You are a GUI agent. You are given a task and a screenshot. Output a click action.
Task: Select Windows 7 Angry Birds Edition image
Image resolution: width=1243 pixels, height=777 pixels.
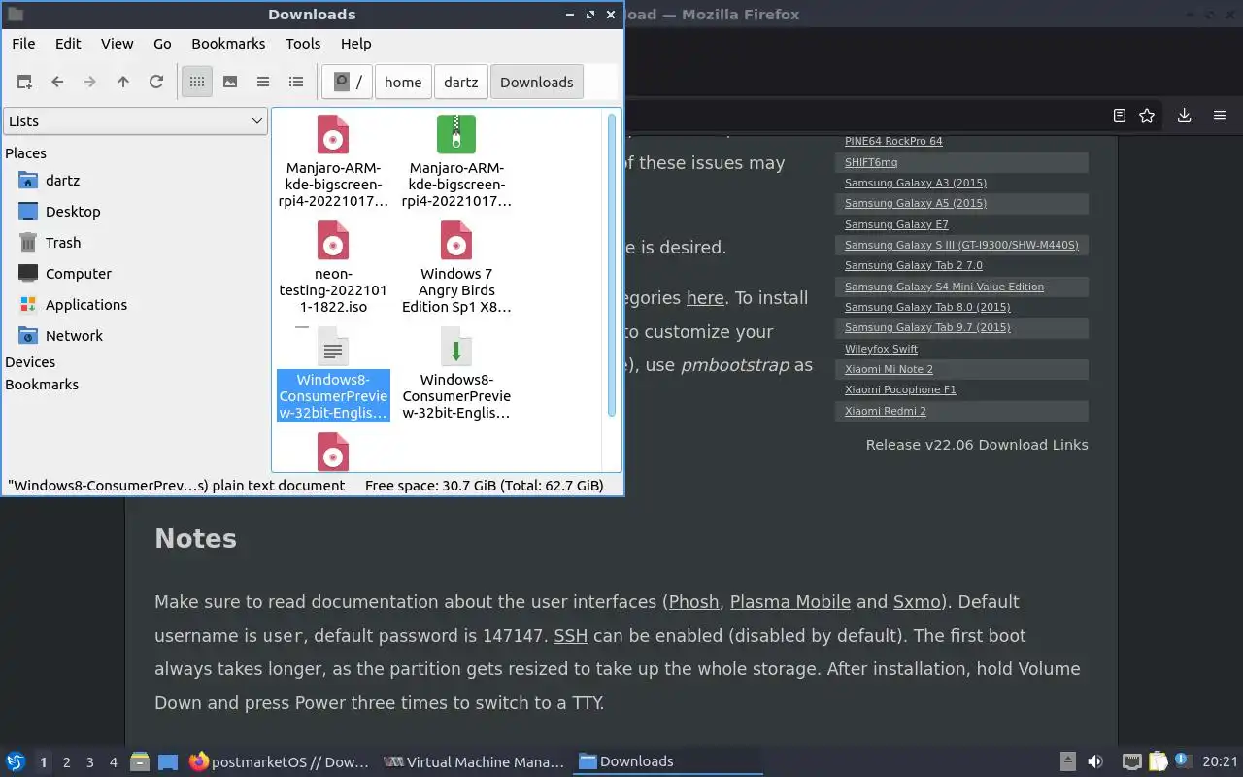click(456, 267)
